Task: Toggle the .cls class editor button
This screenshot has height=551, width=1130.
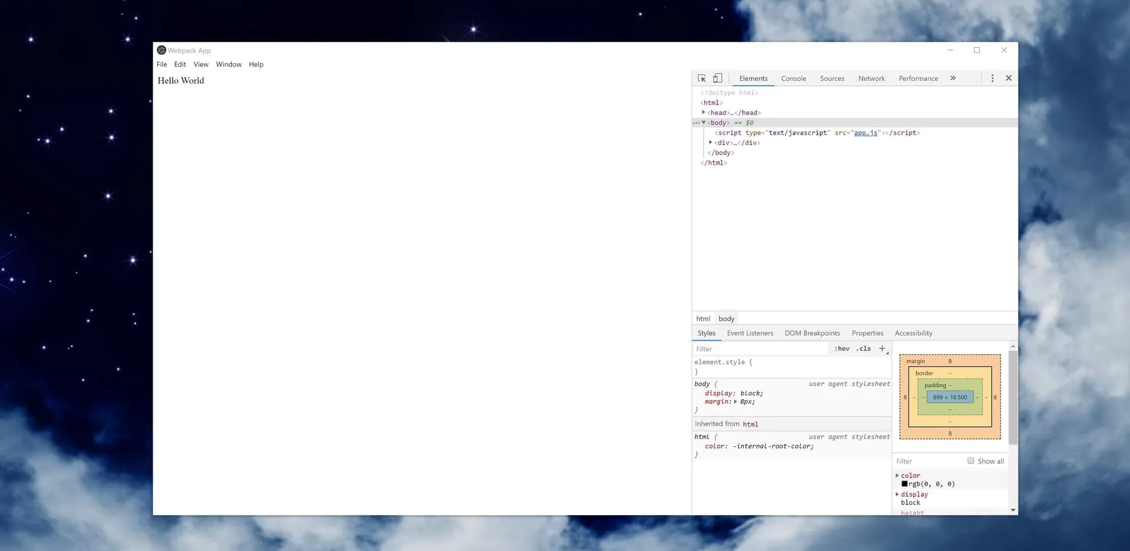Action: click(x=863, y=349)
